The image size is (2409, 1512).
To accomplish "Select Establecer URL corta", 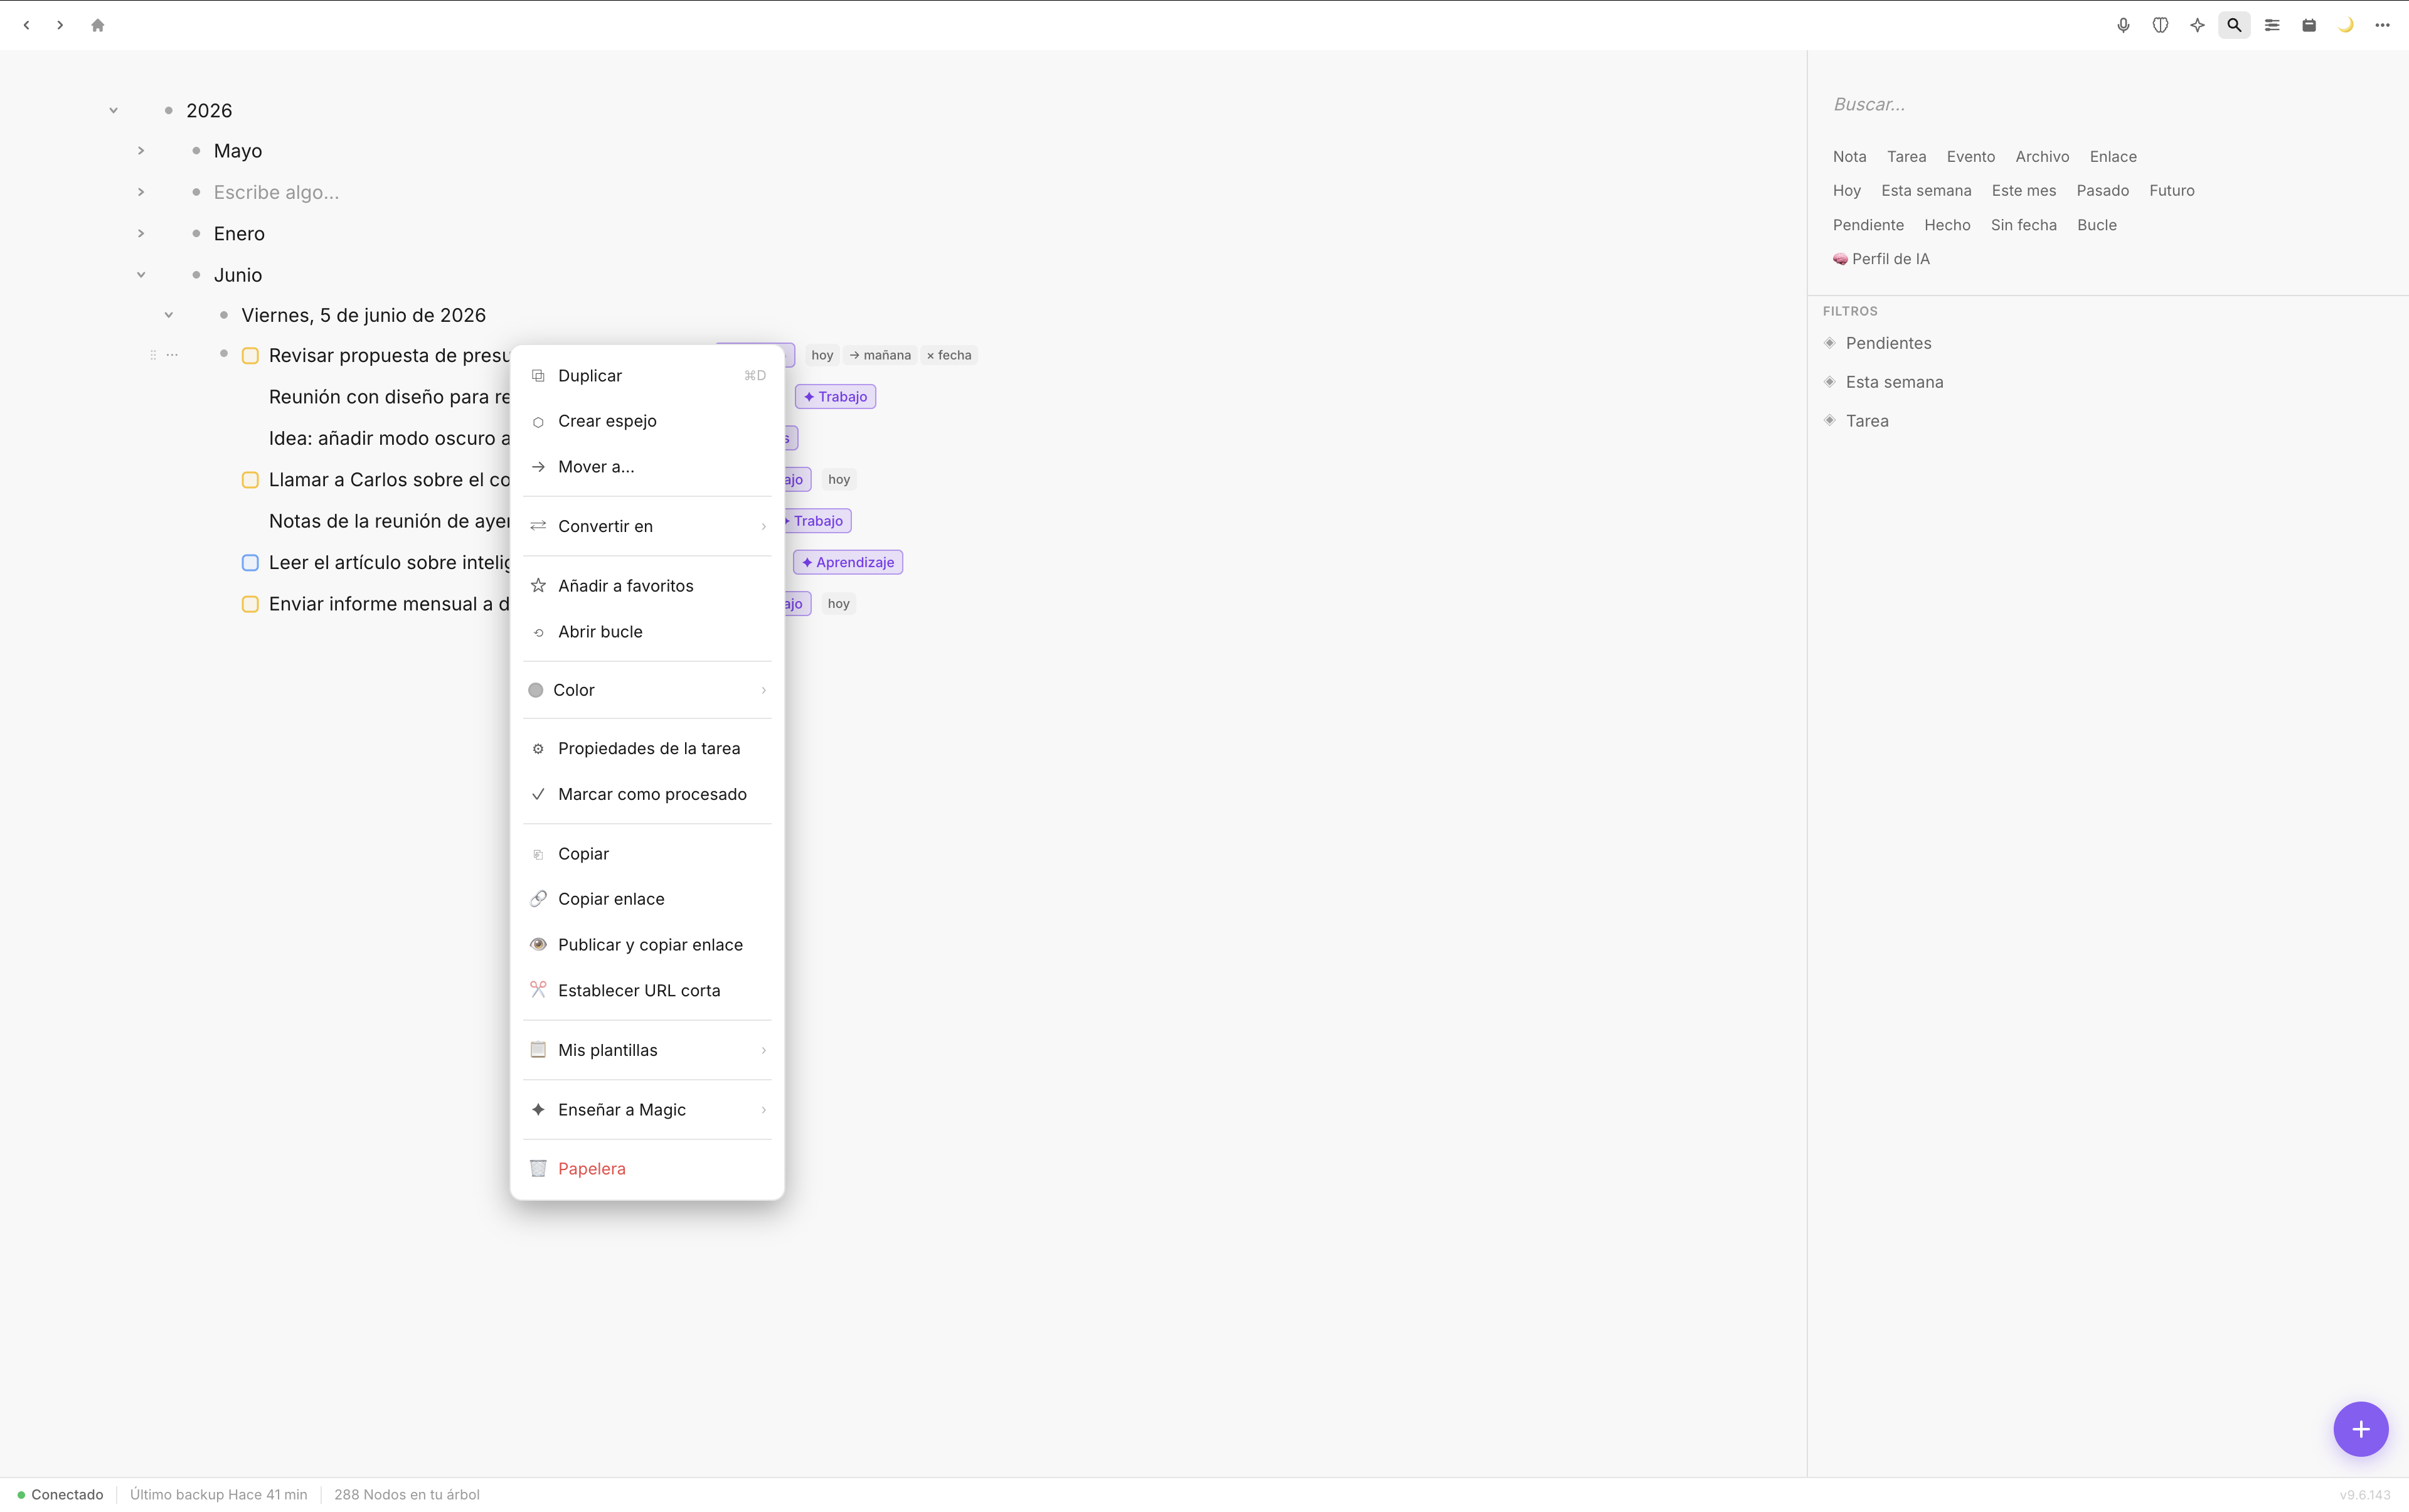I will pyautogui.click(x=647, y=991).
